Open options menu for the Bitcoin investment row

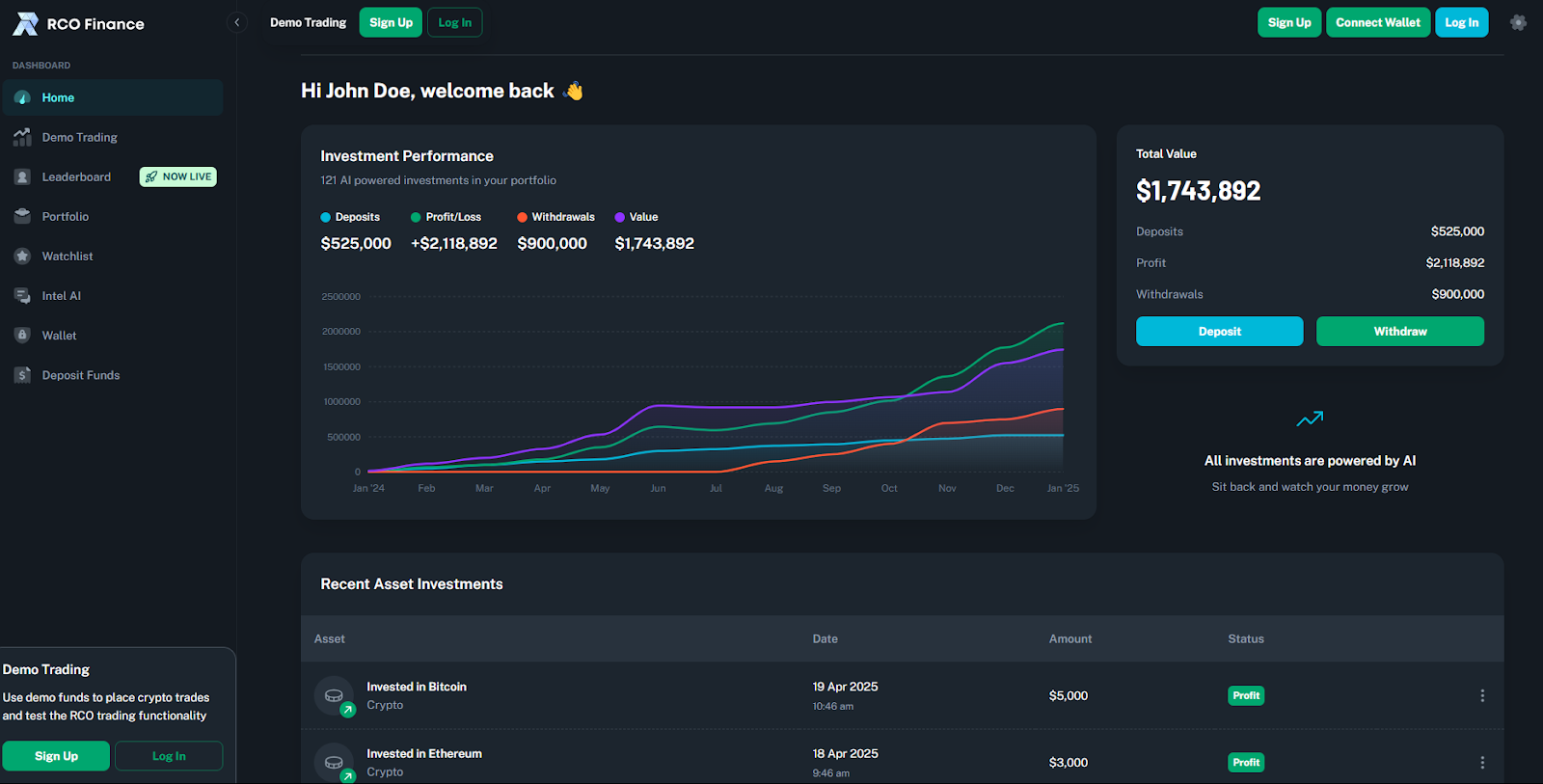tap(1481, 695)
